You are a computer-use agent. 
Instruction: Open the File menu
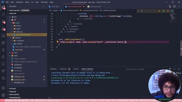tap(7, 2)
